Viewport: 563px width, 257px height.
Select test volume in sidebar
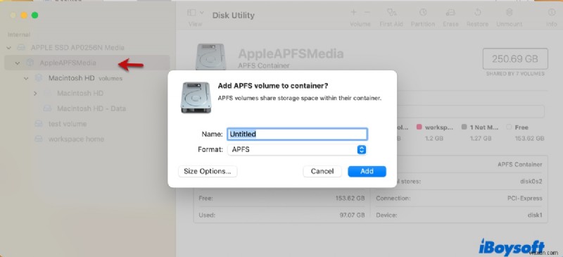pos(68,124)
